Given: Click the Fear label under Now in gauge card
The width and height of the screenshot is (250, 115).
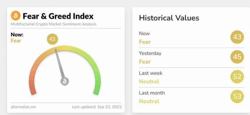Looking at the screenshot, I should [16, 41].
